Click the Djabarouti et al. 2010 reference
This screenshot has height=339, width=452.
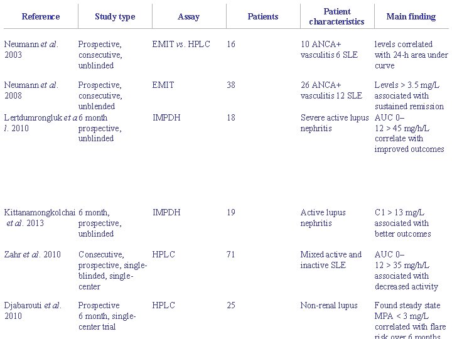point(33,311)
